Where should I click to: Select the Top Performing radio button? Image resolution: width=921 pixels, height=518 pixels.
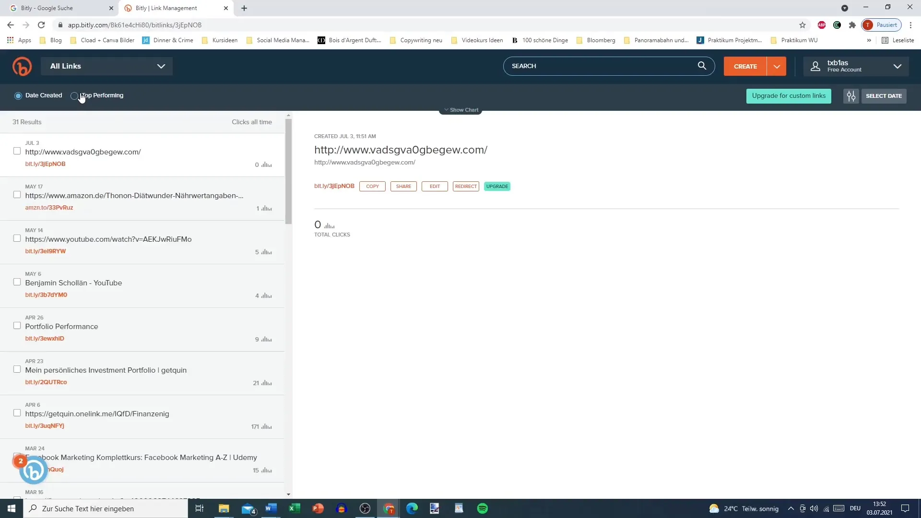tap(75, 95)
